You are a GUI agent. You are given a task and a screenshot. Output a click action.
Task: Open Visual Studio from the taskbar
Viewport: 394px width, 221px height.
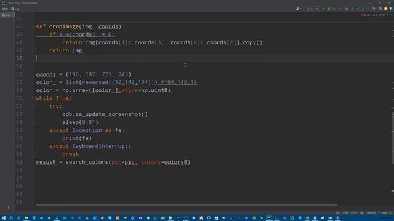tap(284, 218)
